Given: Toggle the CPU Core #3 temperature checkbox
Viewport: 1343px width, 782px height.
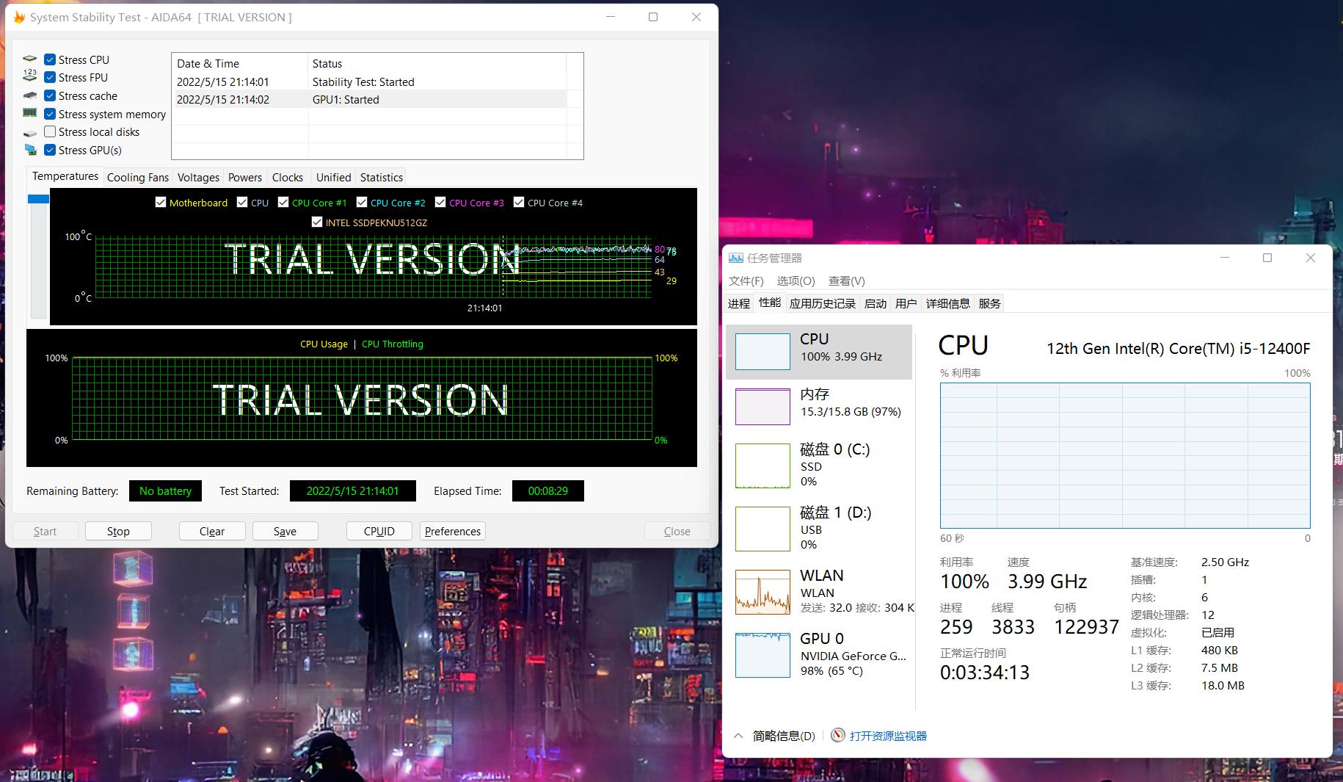Looking at the screenshot, I should (440, 202).
